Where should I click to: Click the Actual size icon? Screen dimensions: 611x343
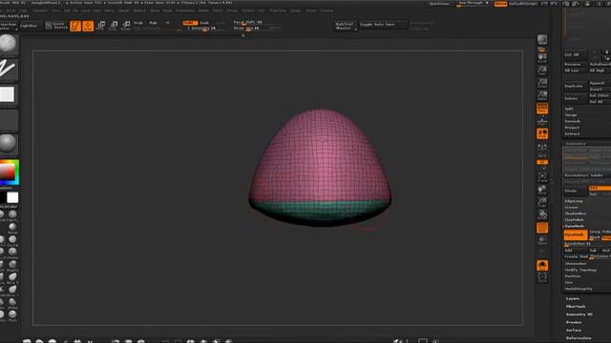[x=542, y=83]
